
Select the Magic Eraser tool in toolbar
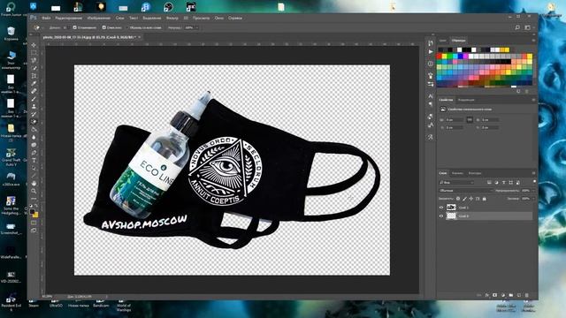(34, 122)
